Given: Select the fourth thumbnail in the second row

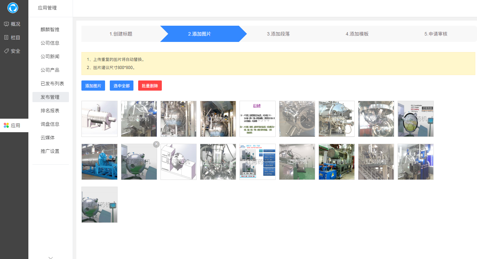Looking at the screenshot, I should (218, 162).
